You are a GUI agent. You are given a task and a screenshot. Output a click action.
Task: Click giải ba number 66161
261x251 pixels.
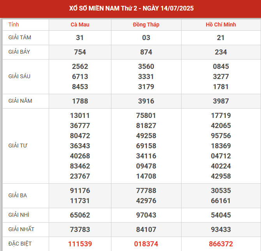[221, 201]
